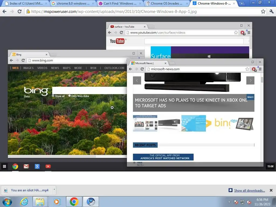The width and height of the screenshot is (276, 207).
Task: Select the 'Show all' radio button
Action: click(x=53, y=96)
